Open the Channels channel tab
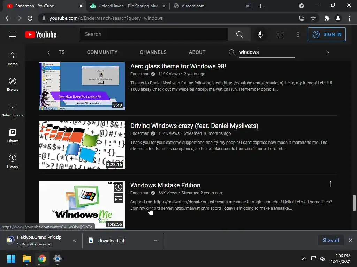The image size is (357, 267). point(153,52)
